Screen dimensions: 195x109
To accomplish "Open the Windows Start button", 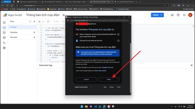I will pyautogui.click(x=82, y=107).
